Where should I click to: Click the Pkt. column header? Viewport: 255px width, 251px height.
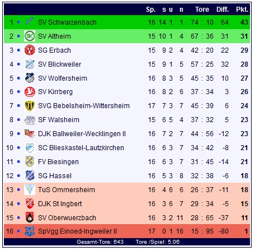(x=242, y=10)
